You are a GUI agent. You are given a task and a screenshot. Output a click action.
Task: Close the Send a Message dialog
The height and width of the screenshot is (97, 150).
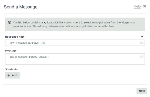coord(144,6)
